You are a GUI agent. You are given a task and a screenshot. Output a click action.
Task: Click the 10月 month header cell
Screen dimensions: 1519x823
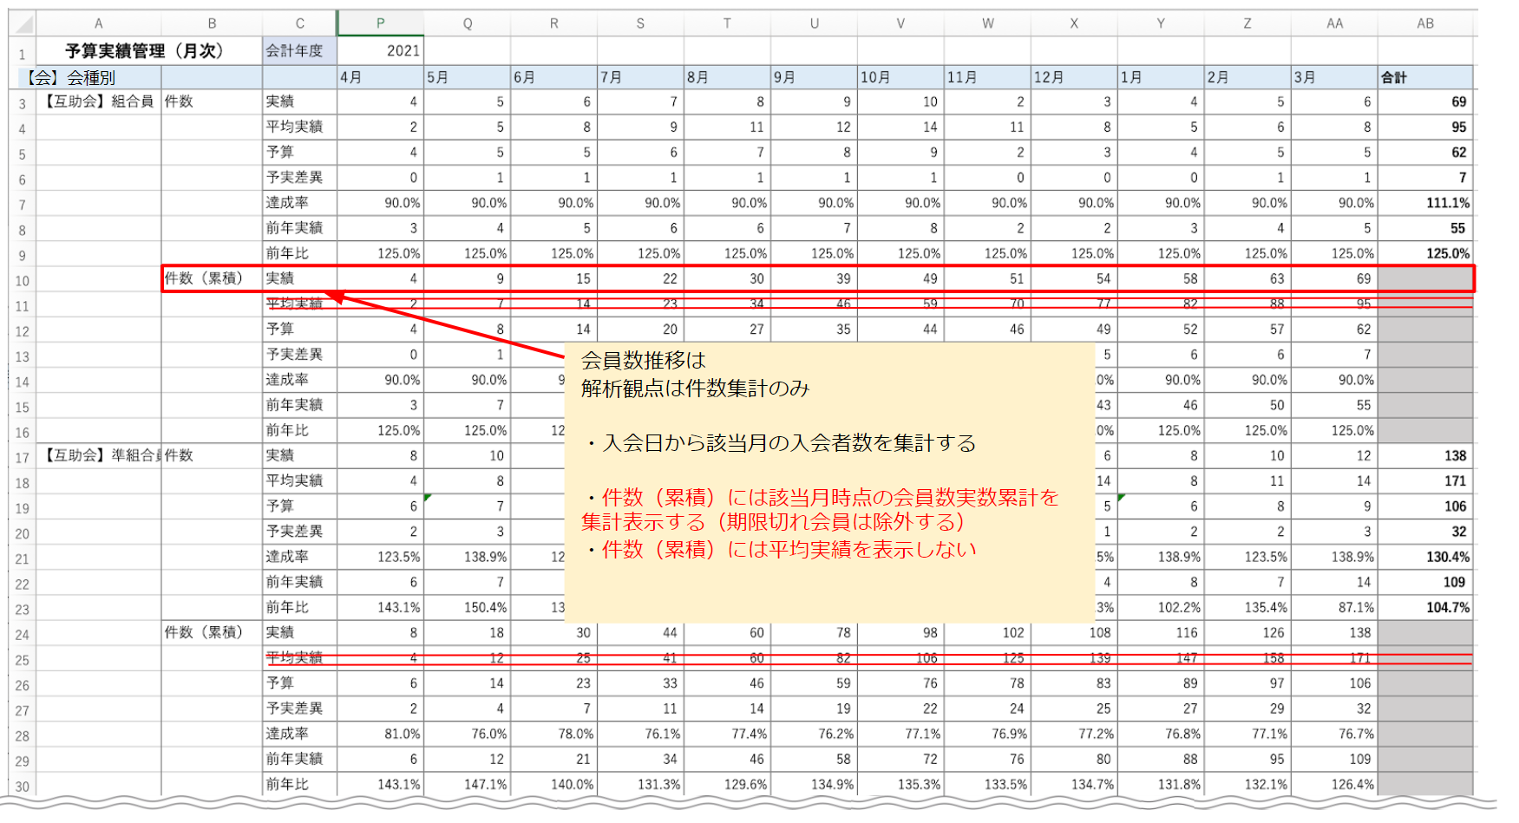900,77
